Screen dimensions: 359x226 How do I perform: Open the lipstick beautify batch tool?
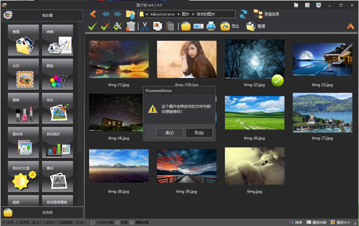coord(23,109)
